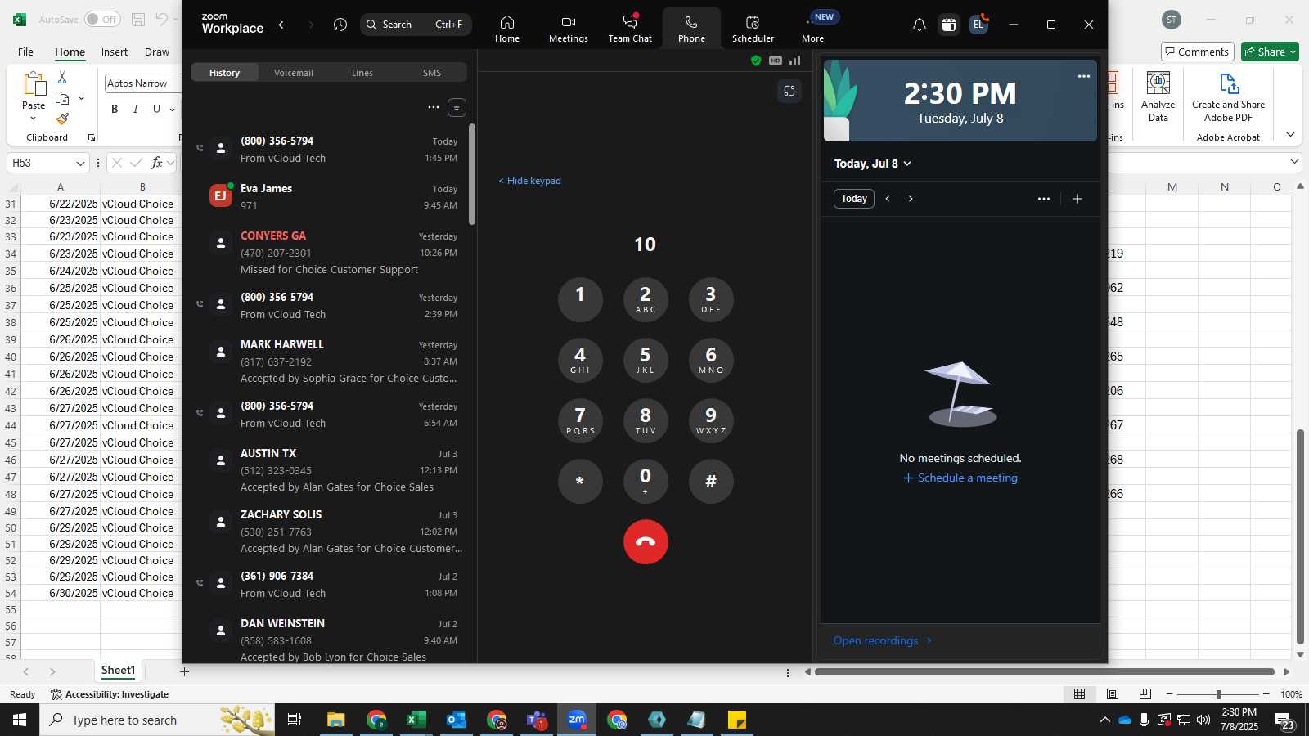Click the Today button in calendar
This screenshot has width=1309, height=736.
(x=854, y=199)
